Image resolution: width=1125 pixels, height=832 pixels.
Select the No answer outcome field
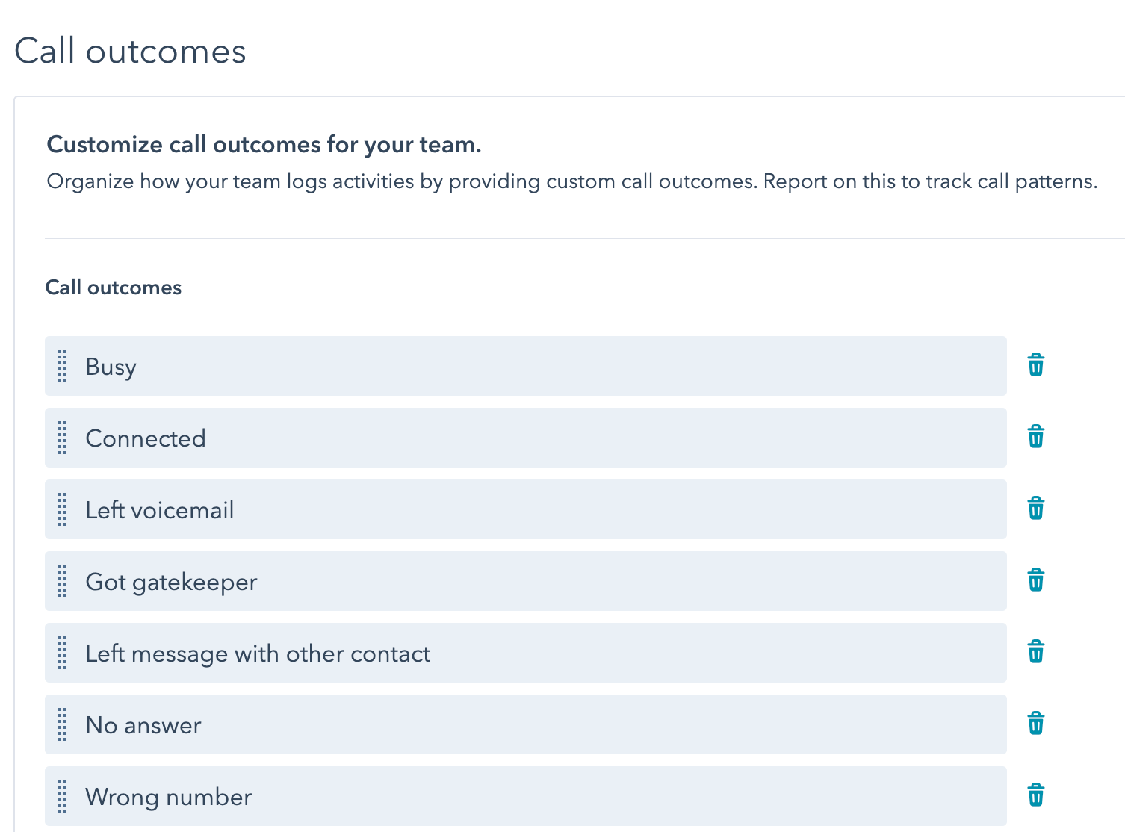(143, 725)
